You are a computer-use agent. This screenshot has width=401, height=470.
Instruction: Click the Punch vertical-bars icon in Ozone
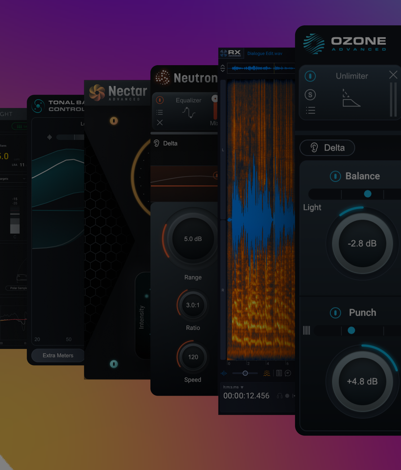click(x=306, y=330)
